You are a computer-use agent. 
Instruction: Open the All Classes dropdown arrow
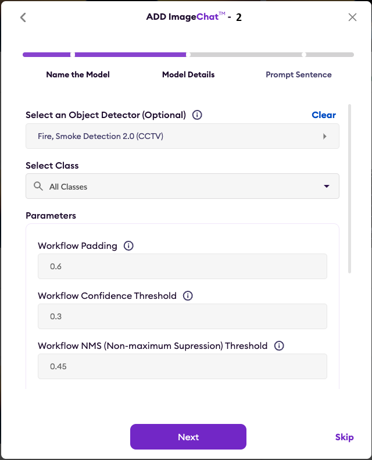click(327, 186)
